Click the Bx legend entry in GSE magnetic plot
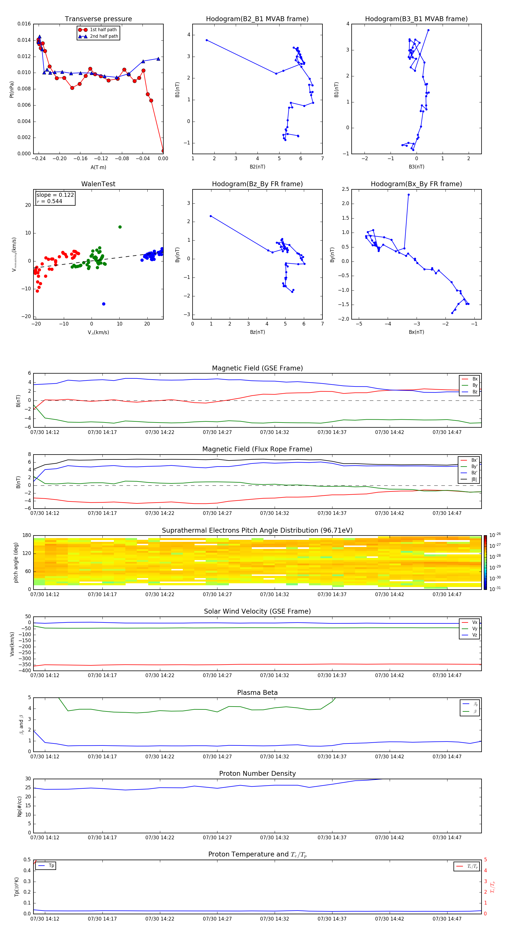Image resolution: width=515 pixels, height=944 pixels. click(470, 379)
